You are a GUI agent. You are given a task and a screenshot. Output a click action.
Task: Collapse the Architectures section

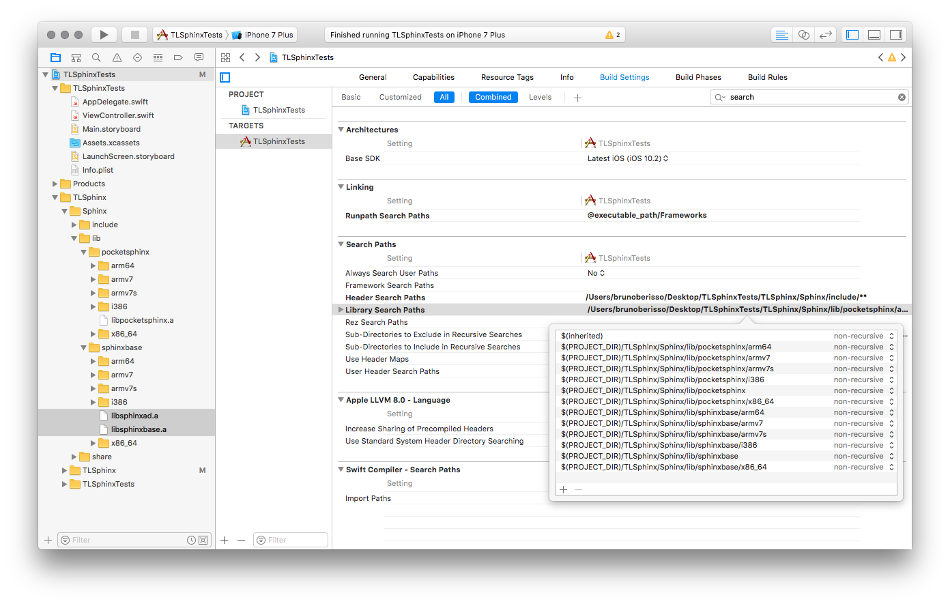click(x=341, y=129)
